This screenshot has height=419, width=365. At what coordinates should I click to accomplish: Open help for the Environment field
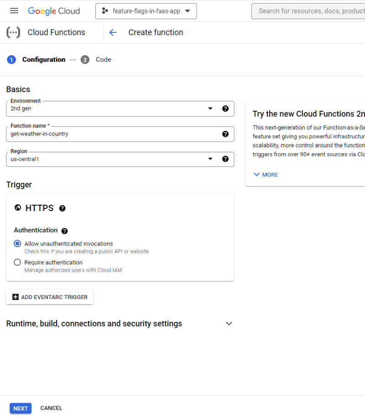pyautogui.click(x=225, y=109)
